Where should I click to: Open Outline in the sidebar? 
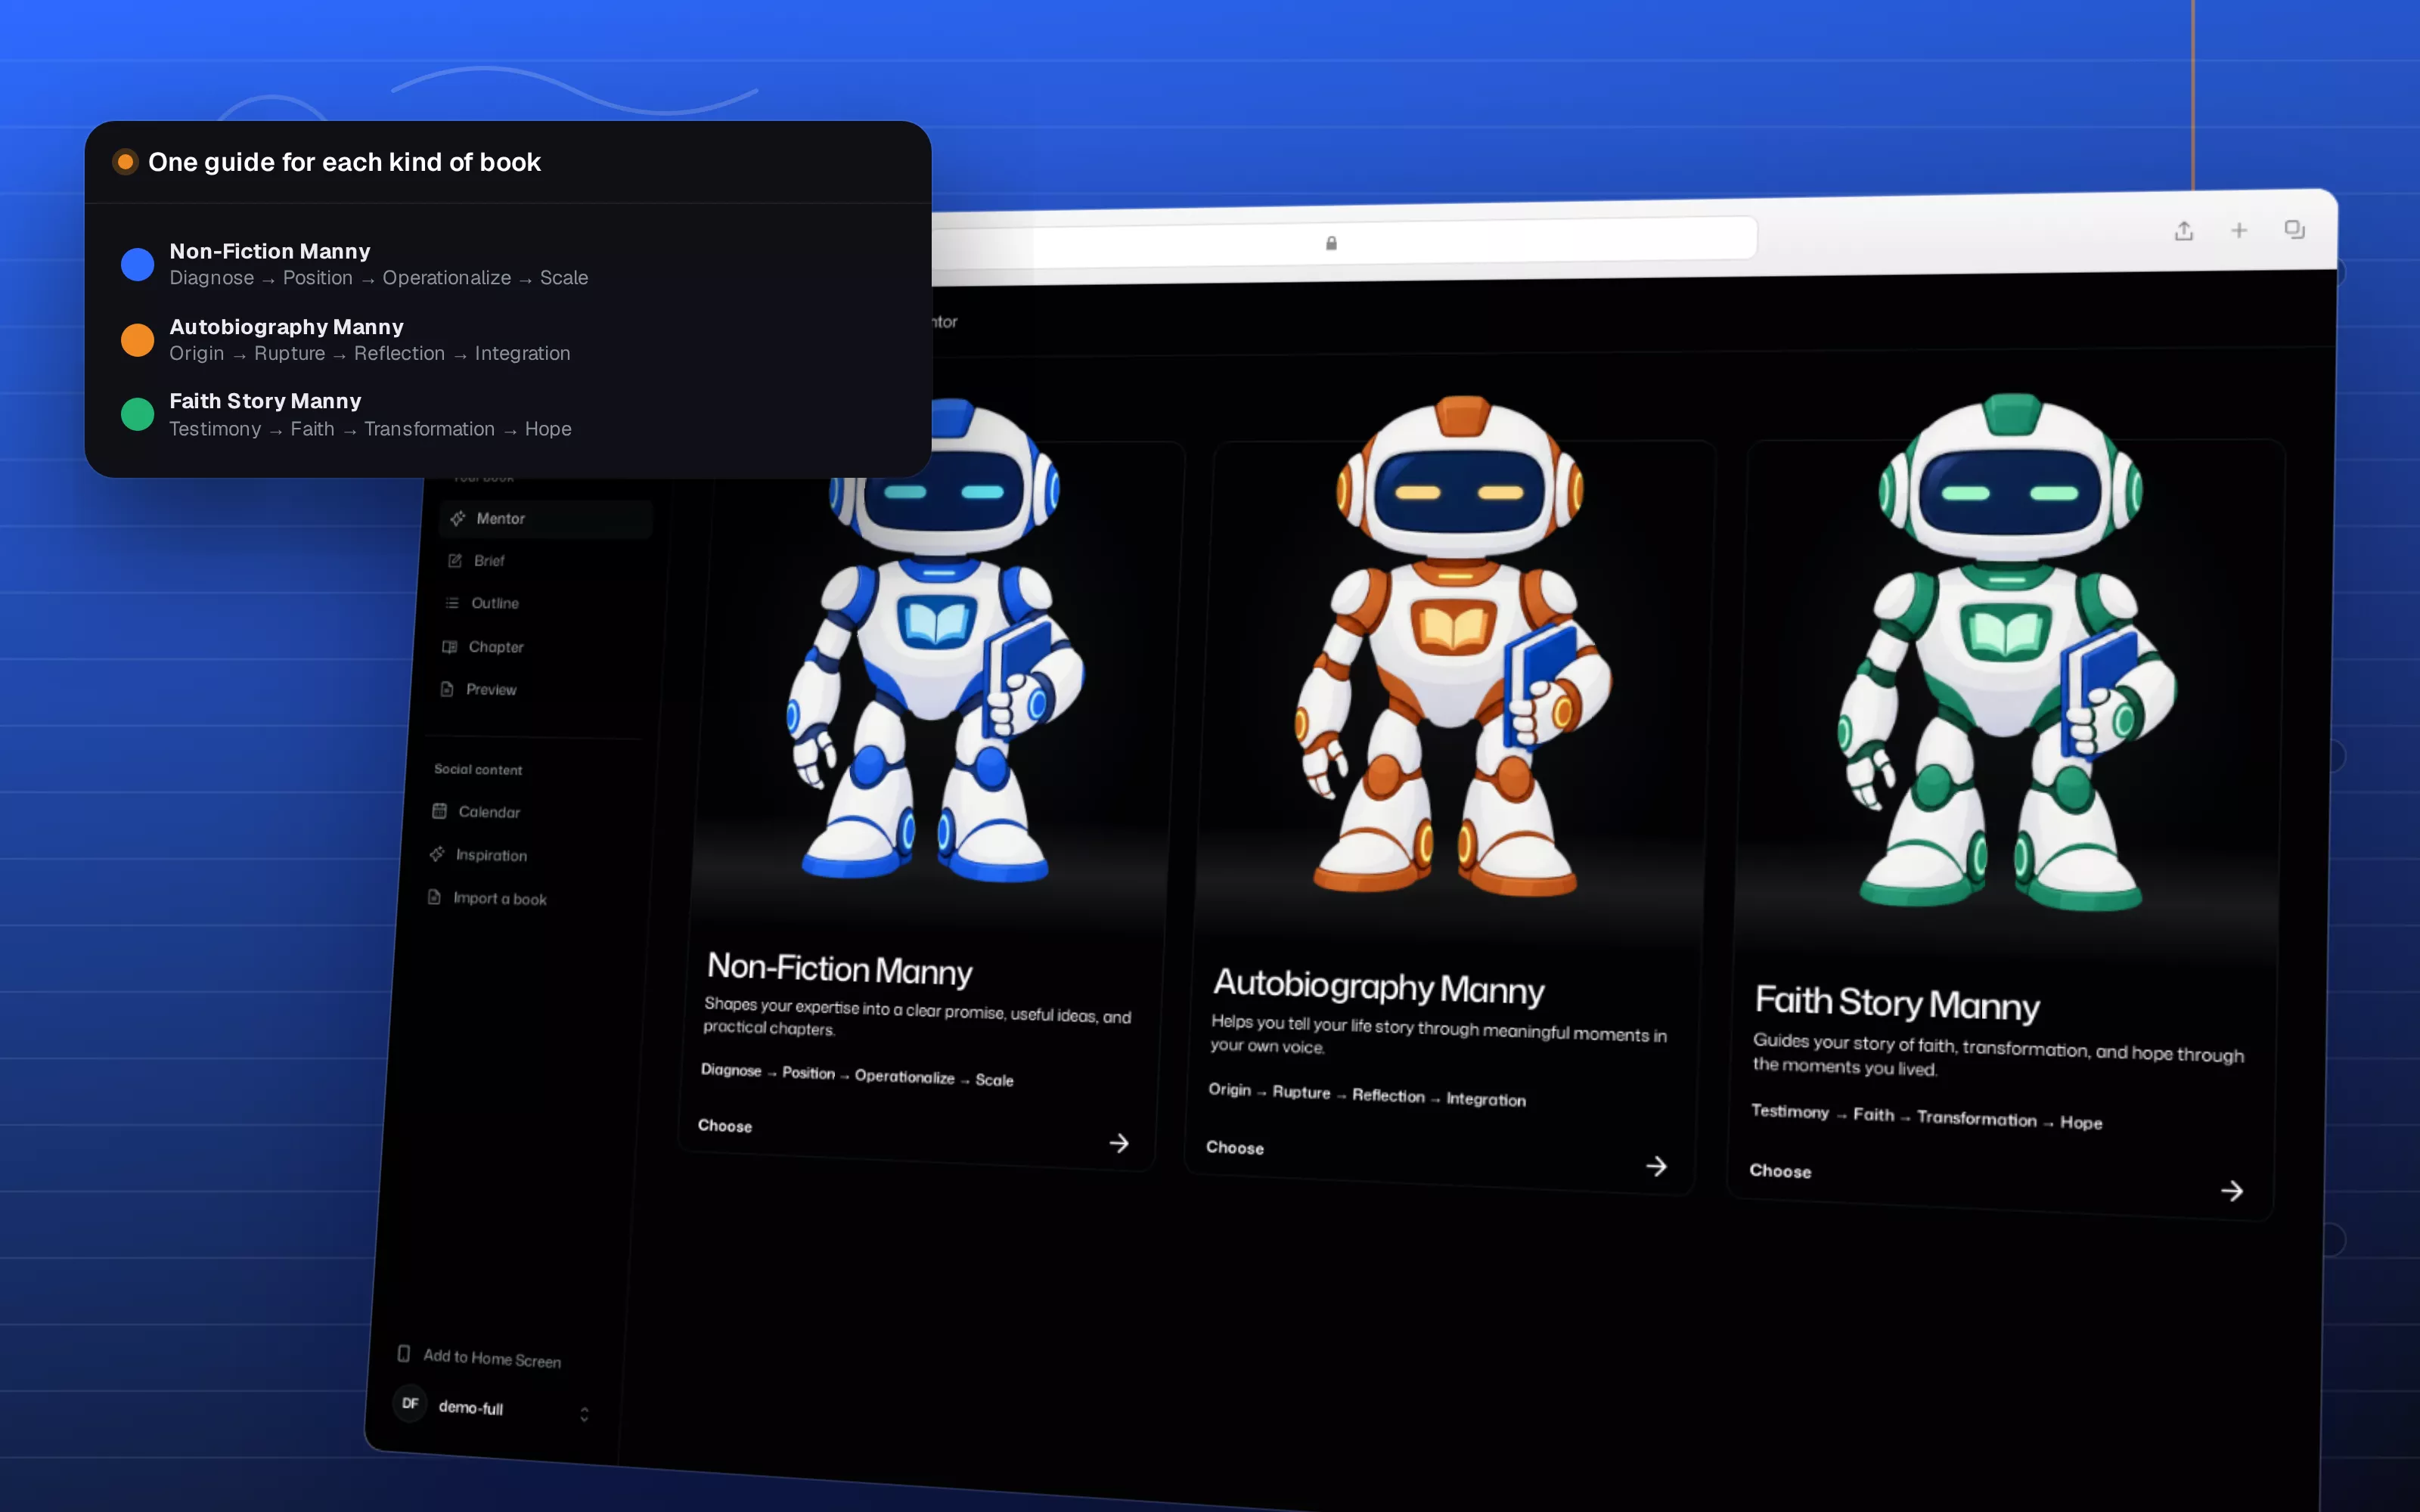(x=494, y=603)
